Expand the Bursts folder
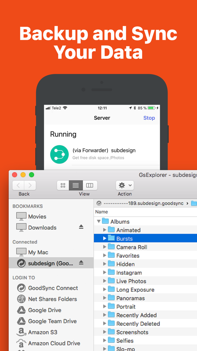The height and width of the screenshot is (351, 197). 104,238
